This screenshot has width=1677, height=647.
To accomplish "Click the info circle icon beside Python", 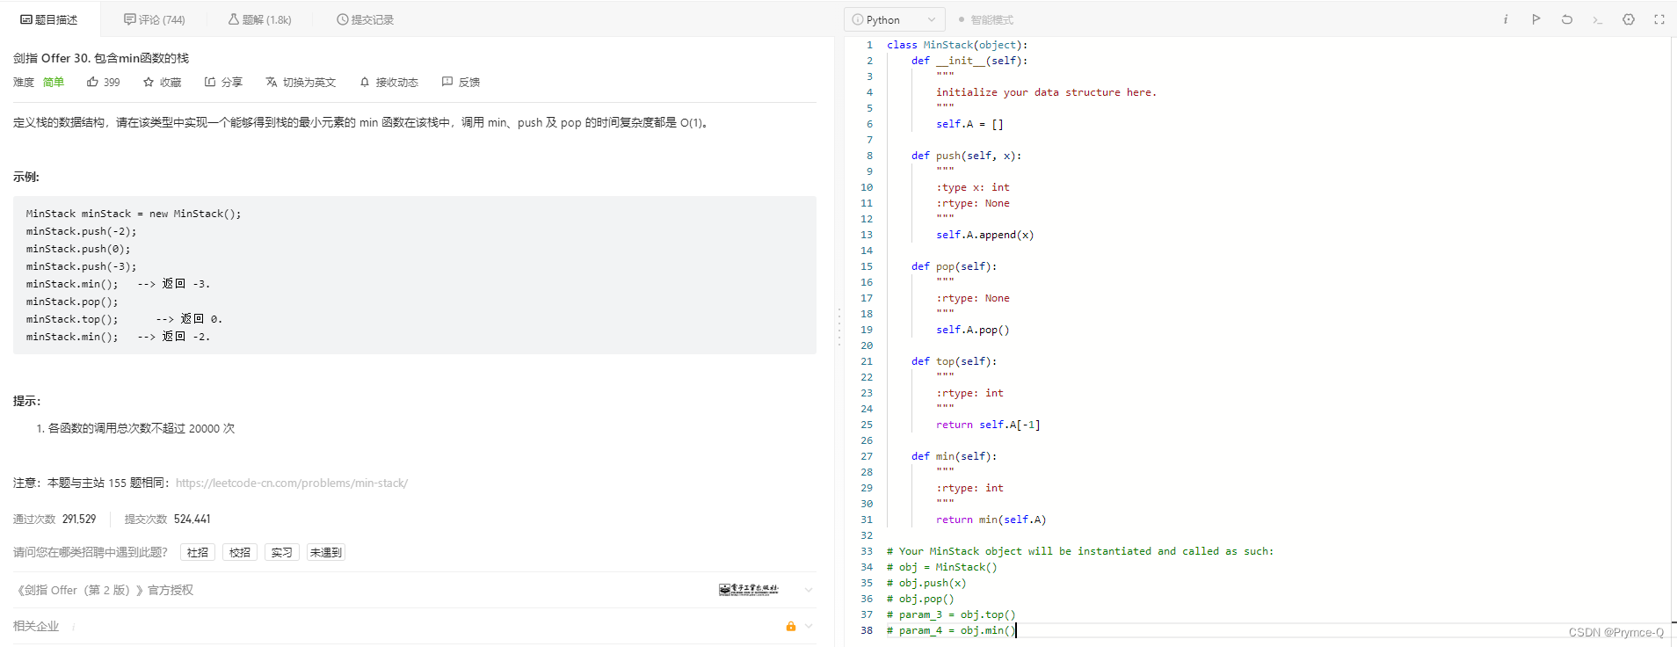I will (857, 19).
